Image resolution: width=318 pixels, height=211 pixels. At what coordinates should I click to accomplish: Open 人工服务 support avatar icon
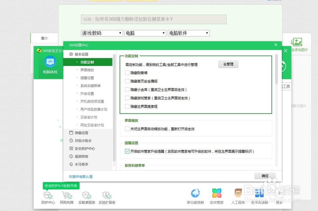click(238, 193)
